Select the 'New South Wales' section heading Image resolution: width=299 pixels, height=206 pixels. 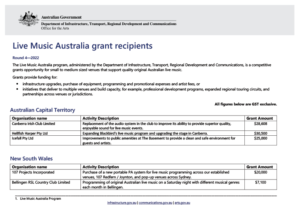31,159
